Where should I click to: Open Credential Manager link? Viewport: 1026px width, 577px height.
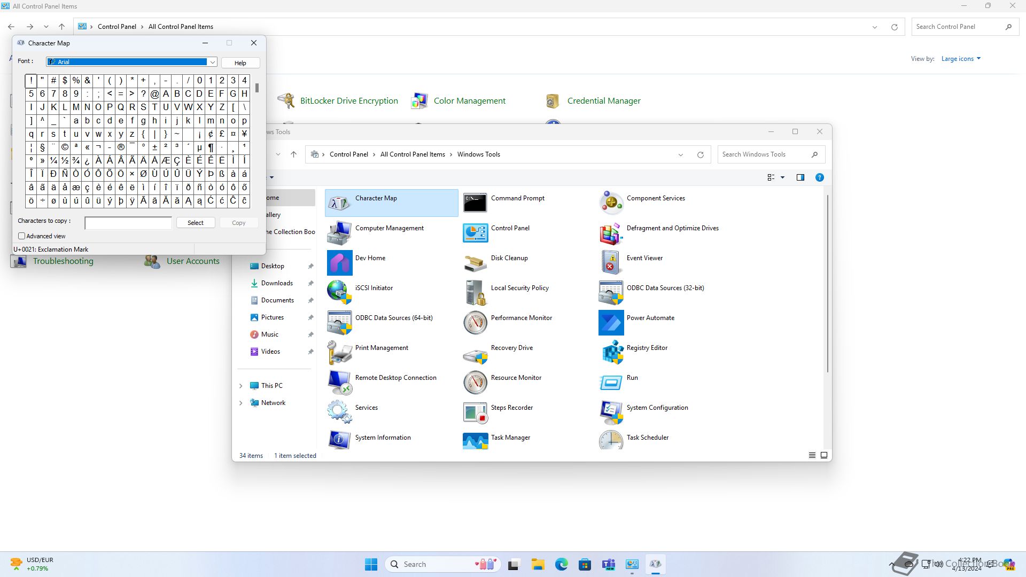tap(604, 101)
